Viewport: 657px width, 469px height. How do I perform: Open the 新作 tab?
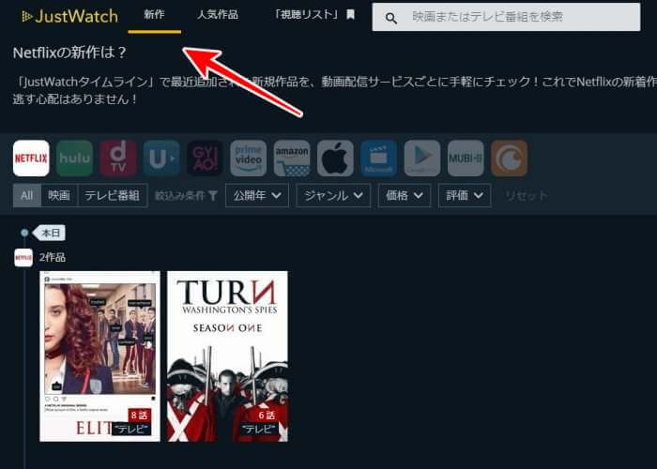coord(154,15)
